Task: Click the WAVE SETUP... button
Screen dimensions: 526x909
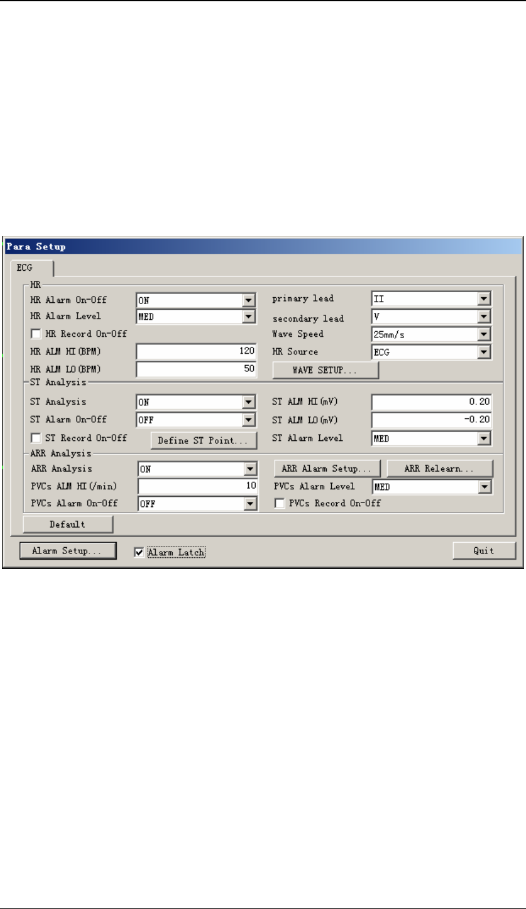Action: (326, 371)
